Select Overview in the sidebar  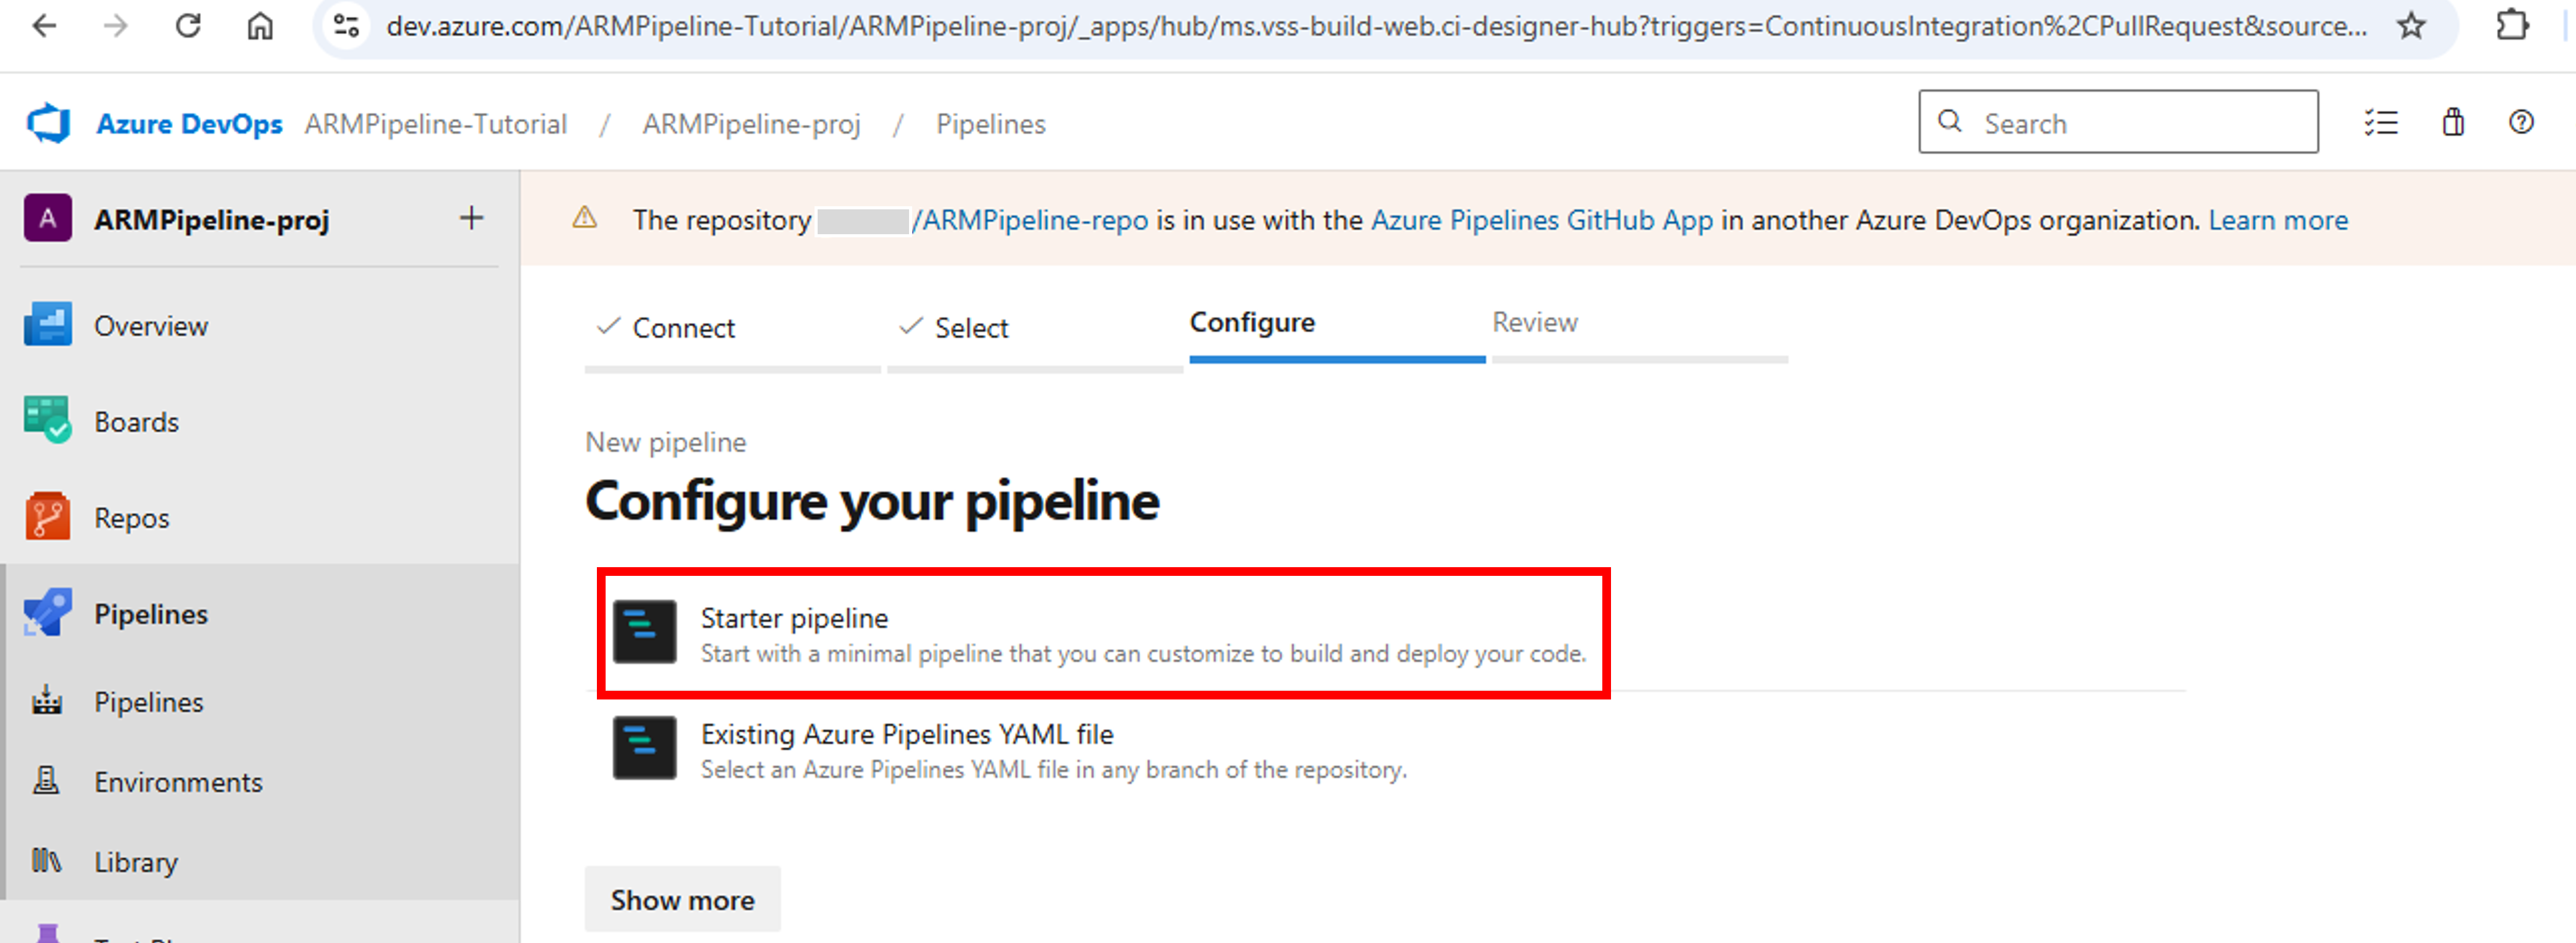tap(151, 326)
